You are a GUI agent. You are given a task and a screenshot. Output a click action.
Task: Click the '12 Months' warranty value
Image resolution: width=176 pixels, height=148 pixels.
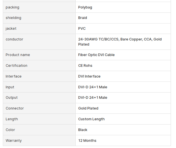[87, 140]
